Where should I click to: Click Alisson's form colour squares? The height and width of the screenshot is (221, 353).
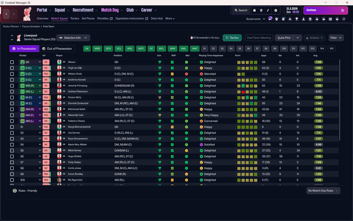pyautogui.click(x=247, y=62)
